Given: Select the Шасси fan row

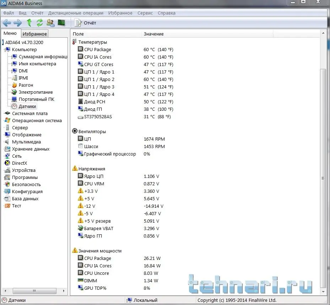Looking at the screenshot, I should (121, 146).
